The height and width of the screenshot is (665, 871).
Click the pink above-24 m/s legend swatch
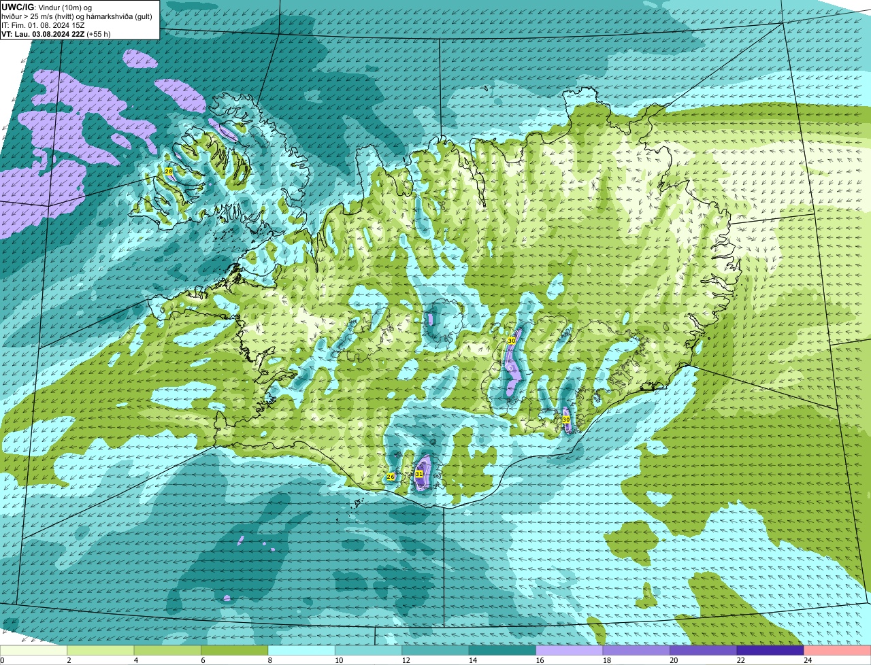point(837,651)
